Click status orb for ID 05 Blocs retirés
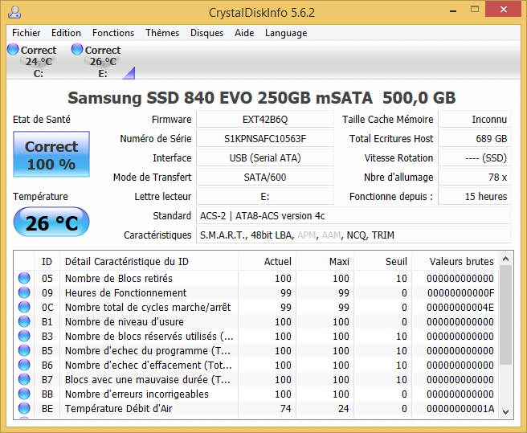527x433 pixels. point(24,278)
